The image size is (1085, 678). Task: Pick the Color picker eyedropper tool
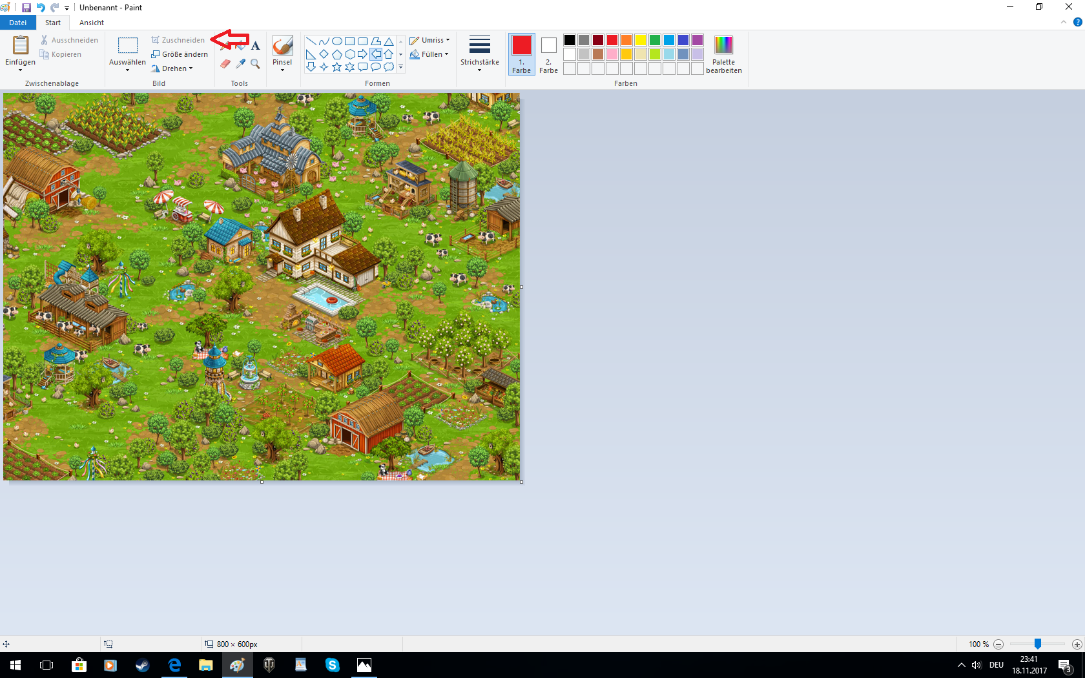(241, 63)
